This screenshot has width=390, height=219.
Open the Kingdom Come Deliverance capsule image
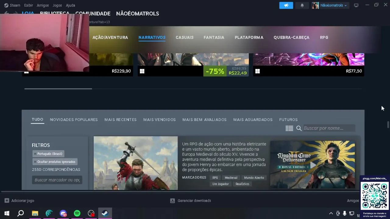pyautogui.click(x=136, y=163)
